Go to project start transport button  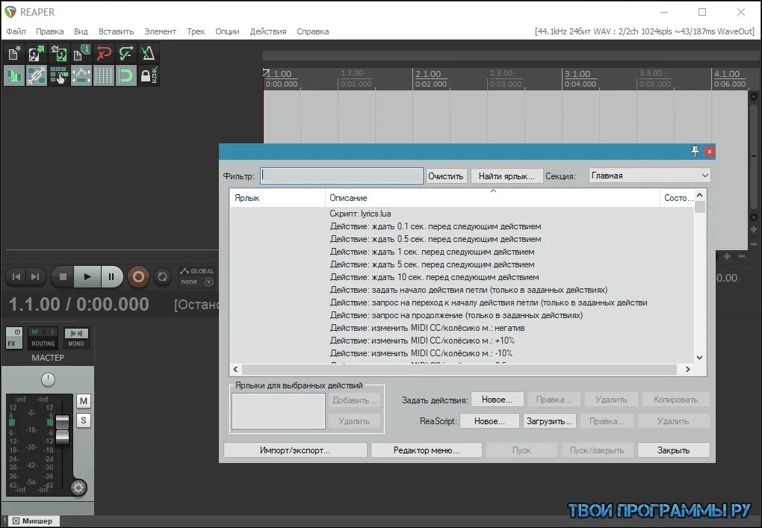coord(16,277)
